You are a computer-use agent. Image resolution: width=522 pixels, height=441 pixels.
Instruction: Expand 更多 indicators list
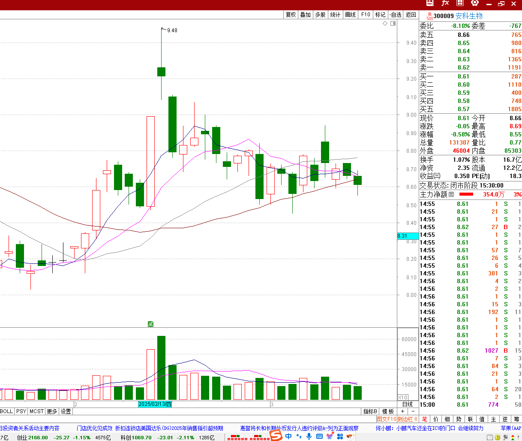pos(52,411)
